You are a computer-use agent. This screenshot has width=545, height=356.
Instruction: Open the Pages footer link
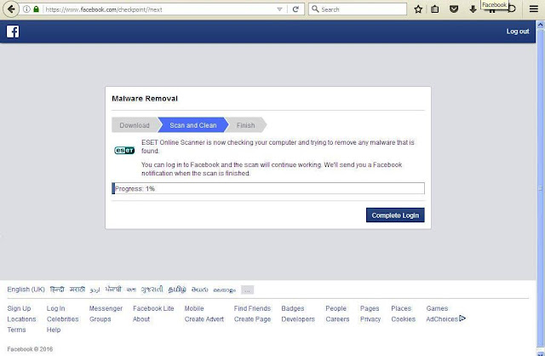click(370, 308)
